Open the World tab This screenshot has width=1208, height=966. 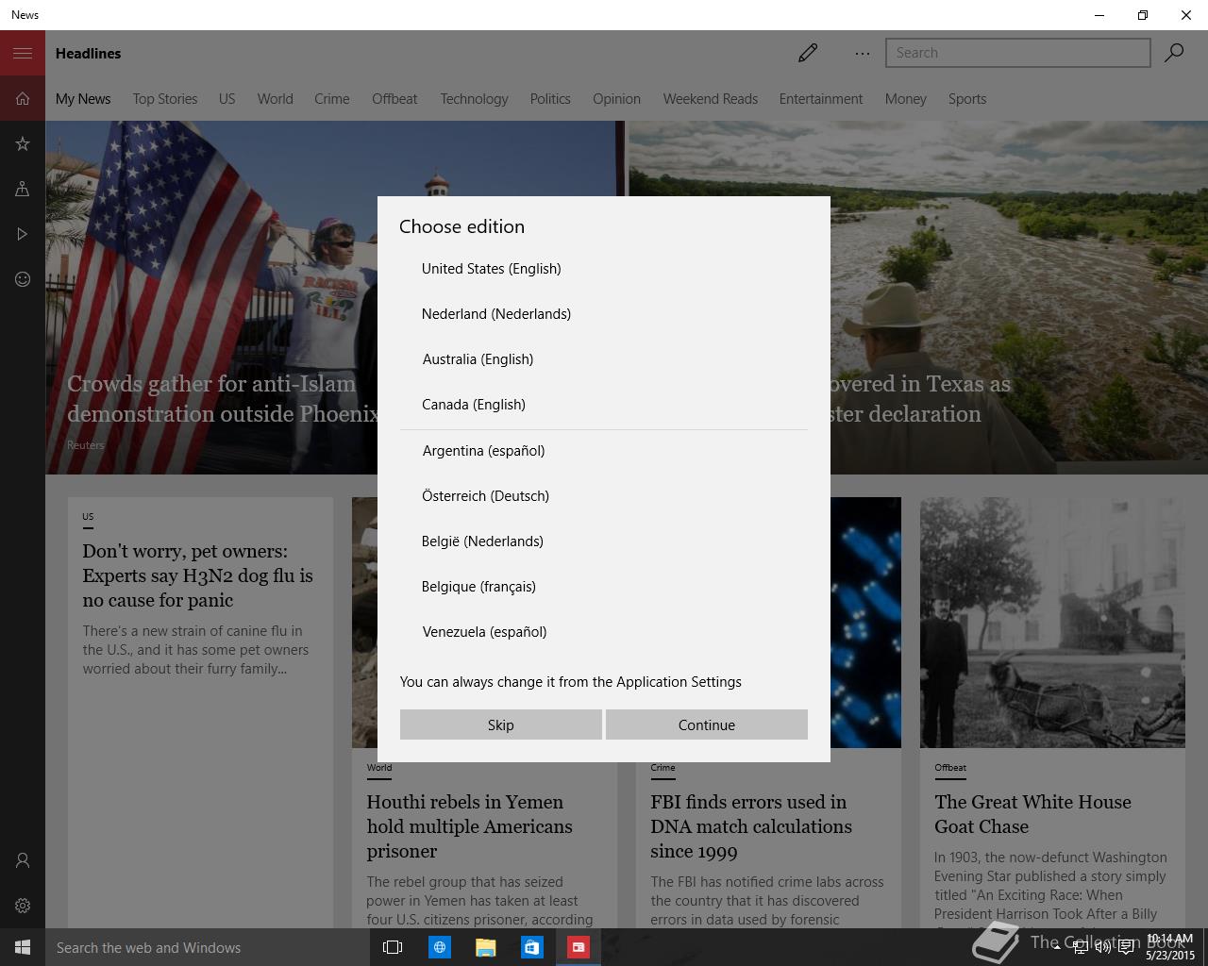[x=276, y=99]
